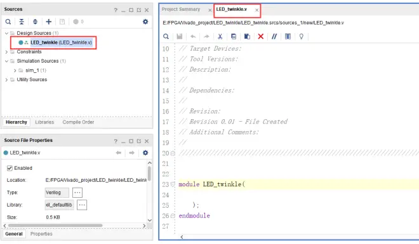Switch to Libraries tab
The height and width of the screenshot is (244, 419).
[x=44, y=122]
